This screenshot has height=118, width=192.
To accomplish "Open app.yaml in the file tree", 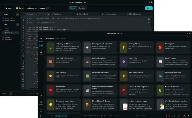I will (6, 37).
